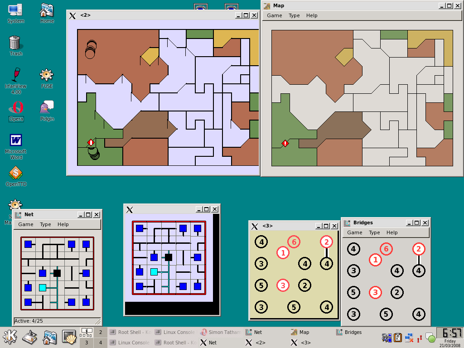
Task: Open the Help menu in Map window
Action: (312, 15)
